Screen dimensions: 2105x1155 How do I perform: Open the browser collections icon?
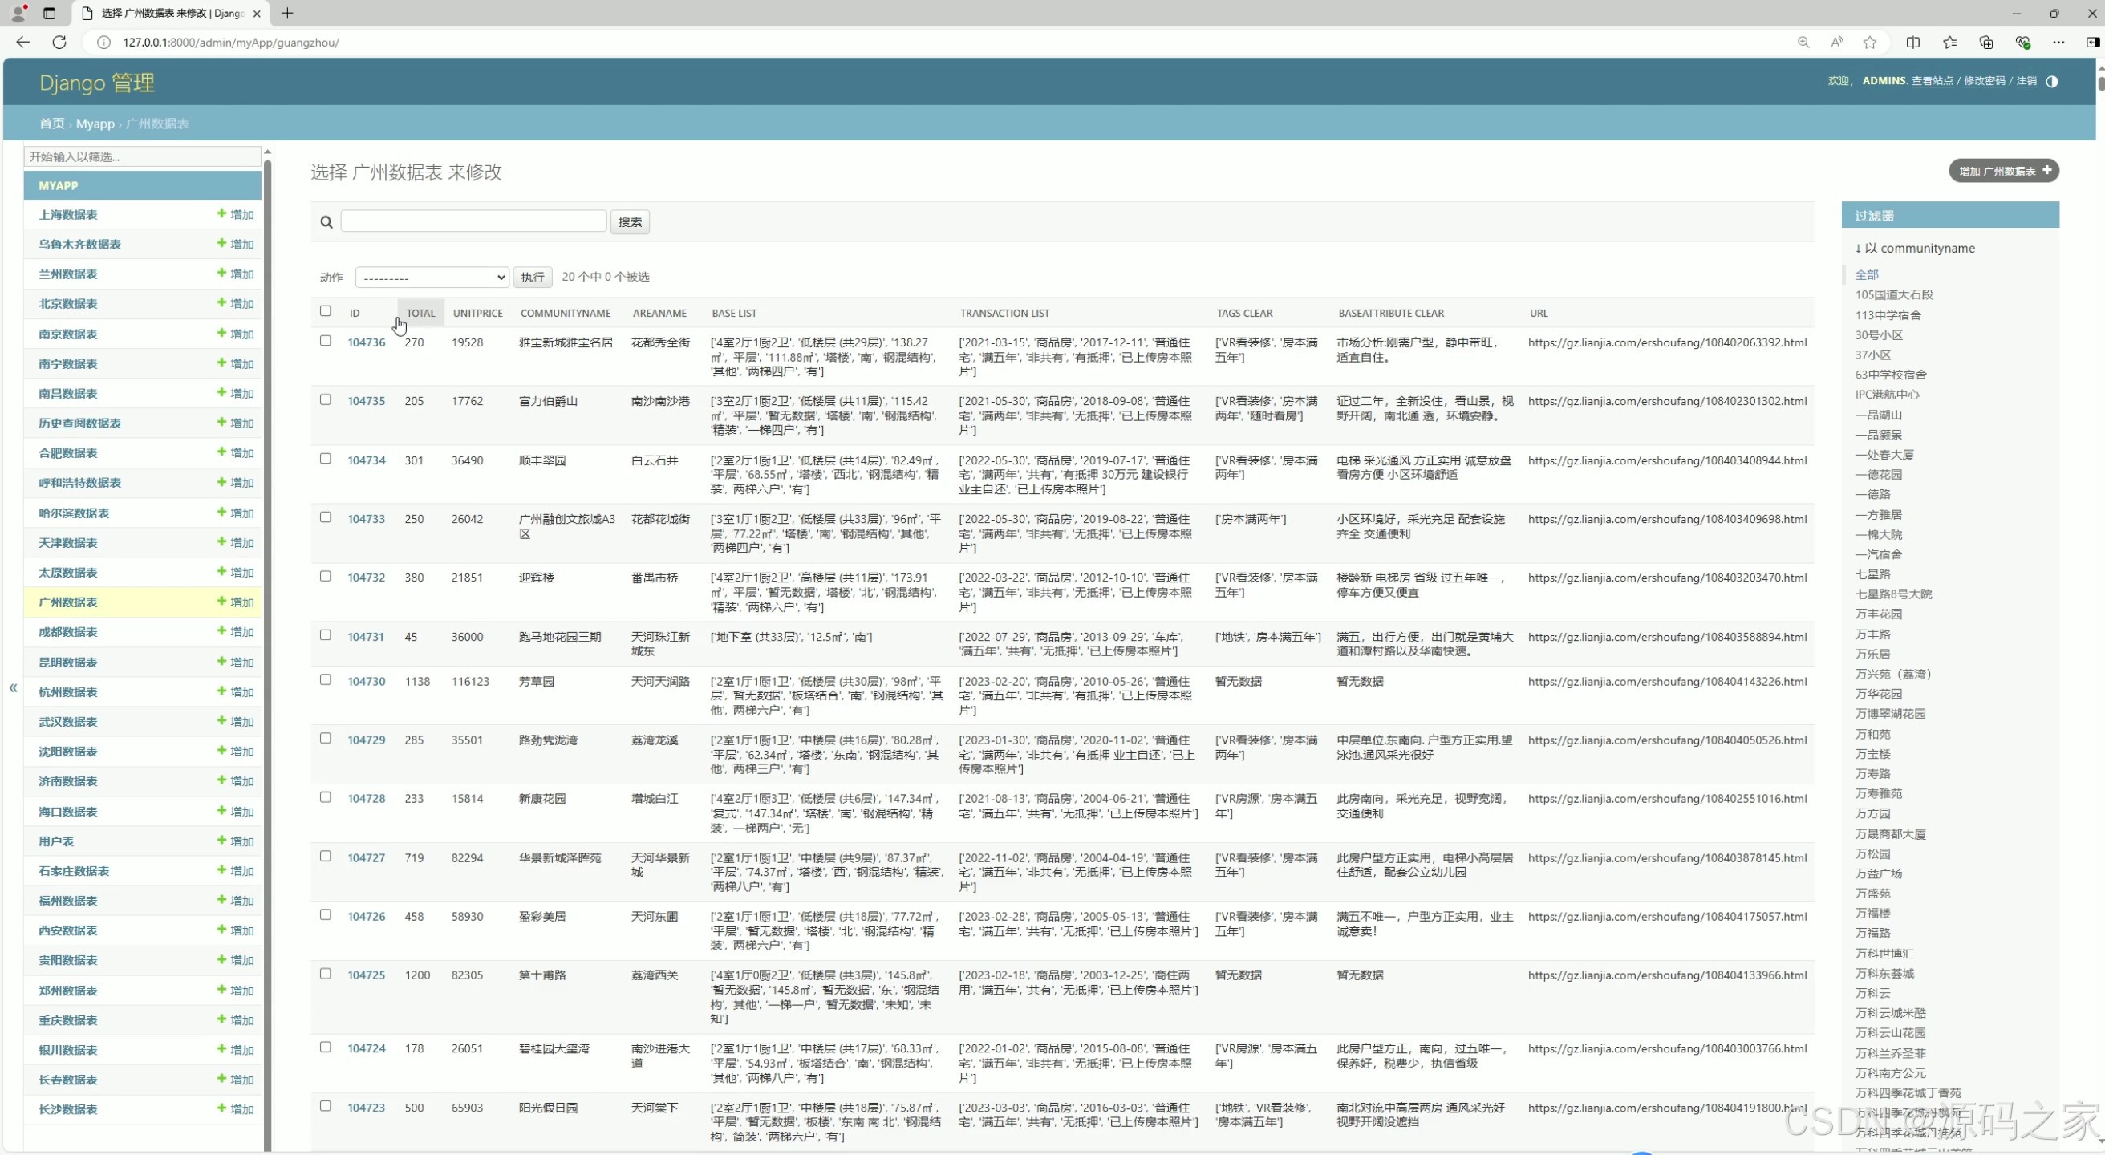[1985, 43]
